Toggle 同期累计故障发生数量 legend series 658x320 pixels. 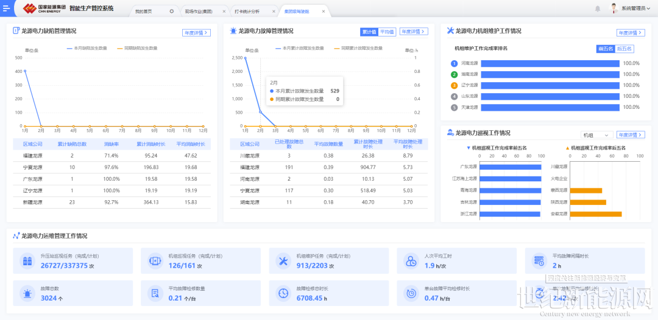(x=358, y=48)
